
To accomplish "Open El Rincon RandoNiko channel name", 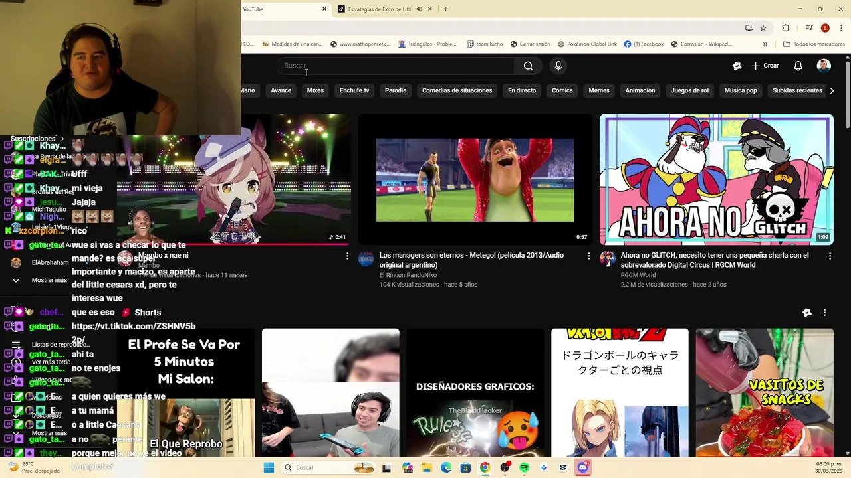I will click(408, 275).
